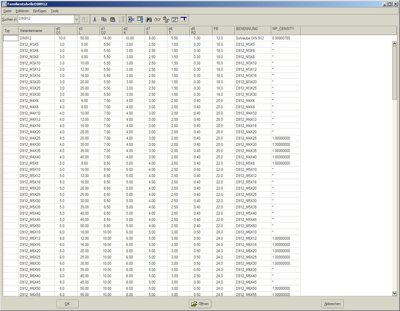
Task: Click the MP_DENSITY column header
Action: click(286, 31)
